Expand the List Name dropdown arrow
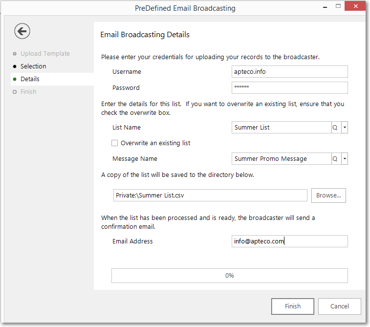This screenshot has height=327, width=370. coord(345,128)
